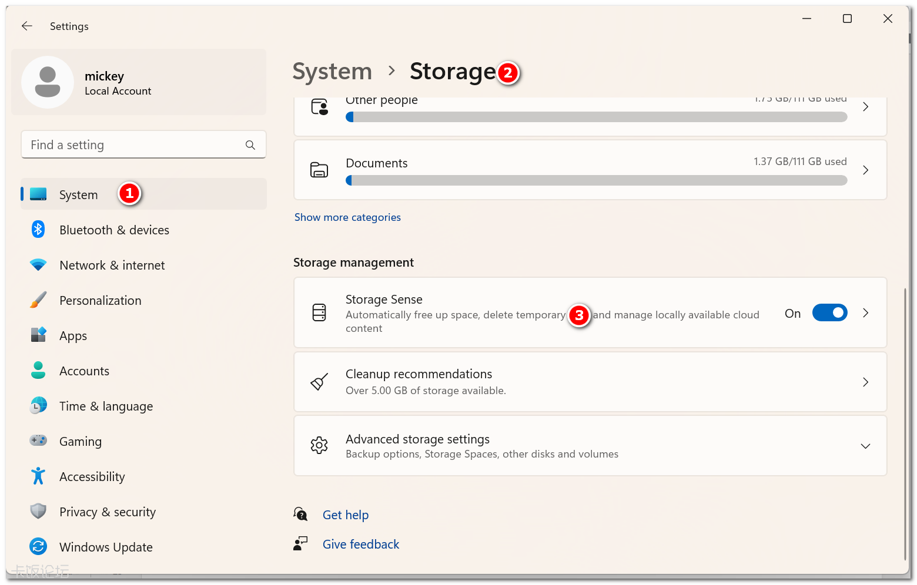The image size is (917, 585).
Task: Click the Storage management heading
Action: point(353,263)
